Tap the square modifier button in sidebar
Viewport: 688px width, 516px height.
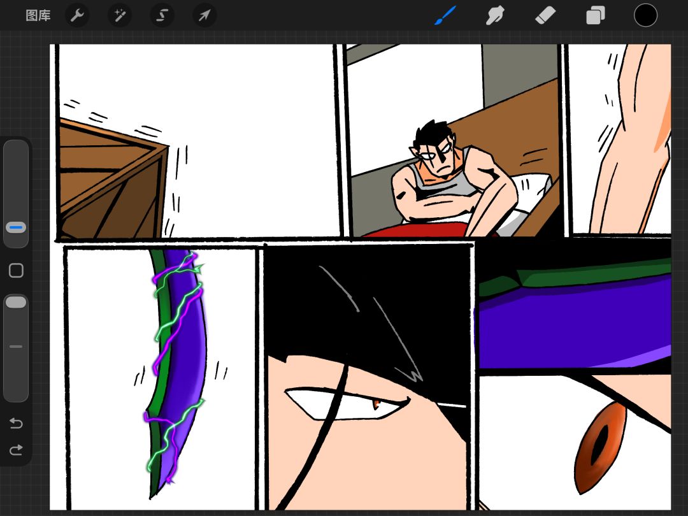click(x=16, y=271)
